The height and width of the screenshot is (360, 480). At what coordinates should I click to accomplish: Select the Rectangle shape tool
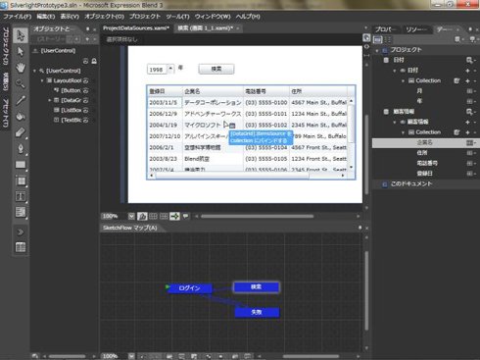21,164
